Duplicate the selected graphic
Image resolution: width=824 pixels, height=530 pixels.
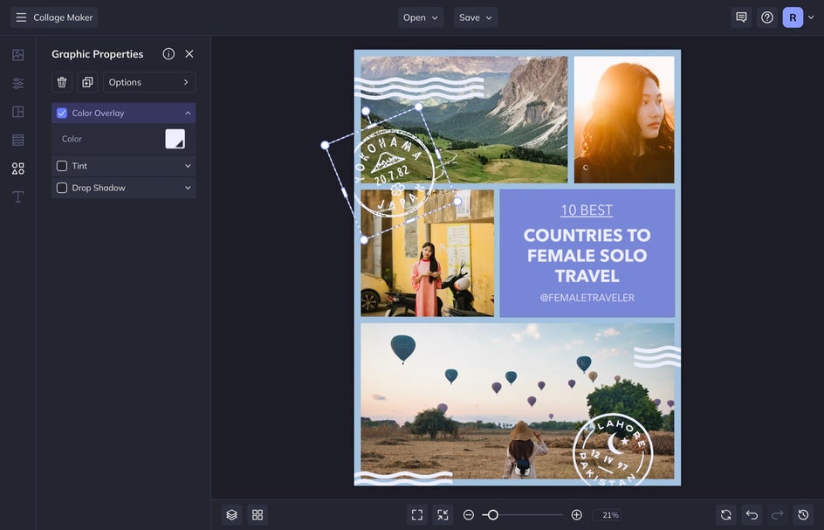point(87,82)
